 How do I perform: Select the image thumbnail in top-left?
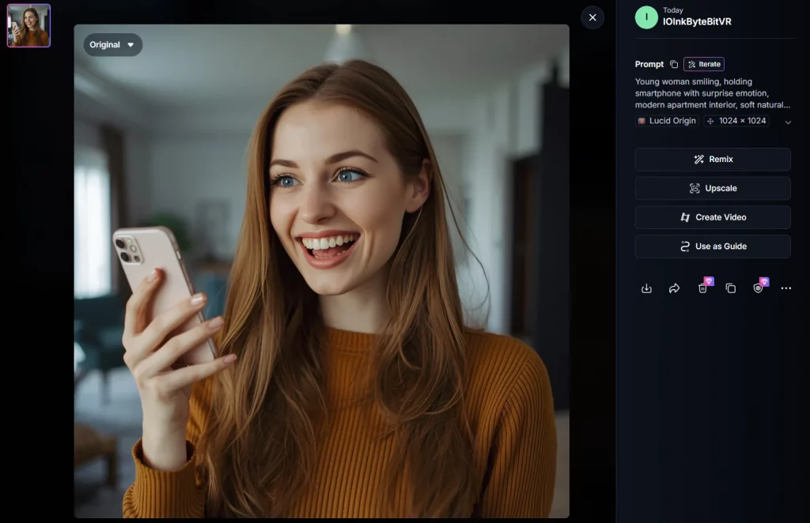[28, 26]
